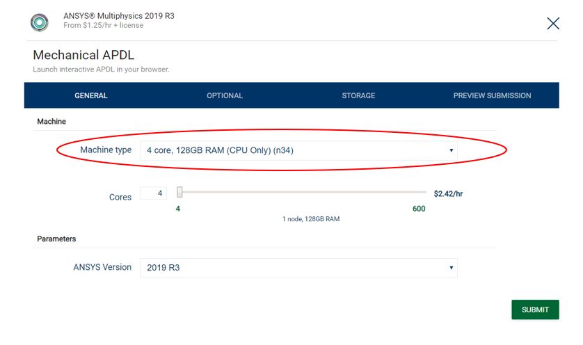583x345 pixels.
Task: Click the Cores slider track near 600
Action: pyautogui.click(x=420, y=192)
